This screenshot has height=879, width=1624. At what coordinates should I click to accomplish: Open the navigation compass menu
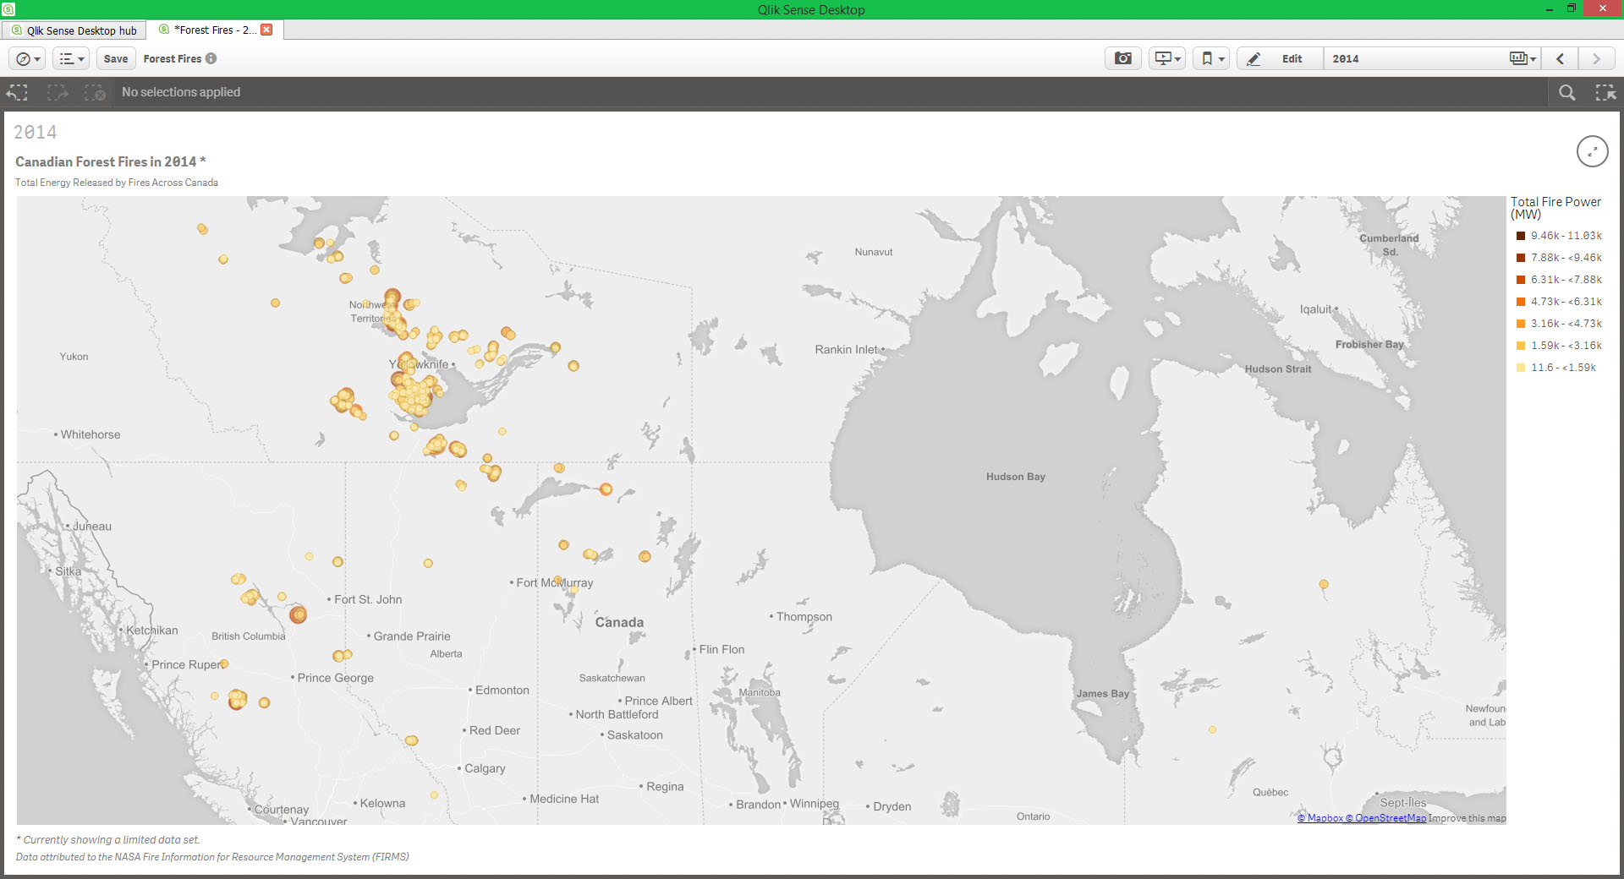coord(28,58)
